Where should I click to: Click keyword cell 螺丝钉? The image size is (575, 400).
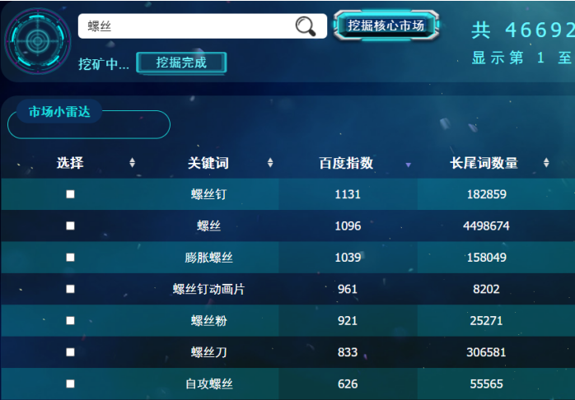click(x=208, y=194)
